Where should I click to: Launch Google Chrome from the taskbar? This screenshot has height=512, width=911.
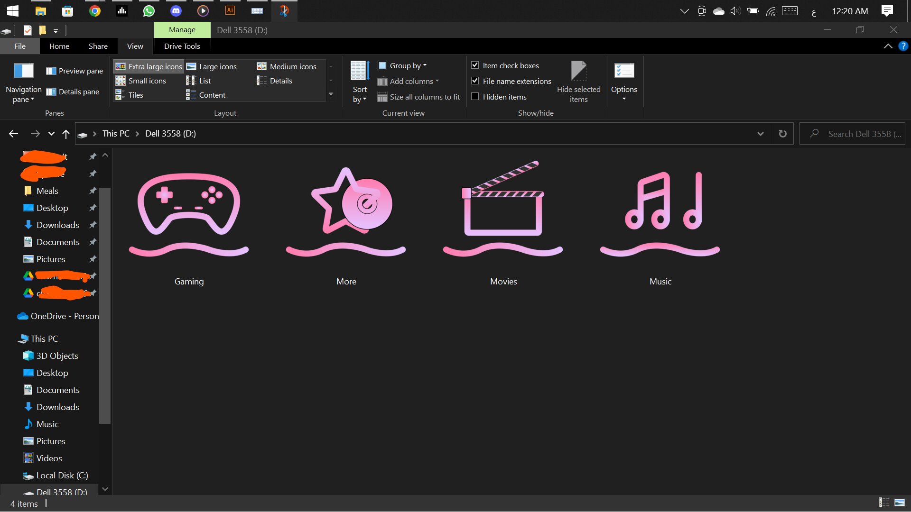tap(94, 10)
